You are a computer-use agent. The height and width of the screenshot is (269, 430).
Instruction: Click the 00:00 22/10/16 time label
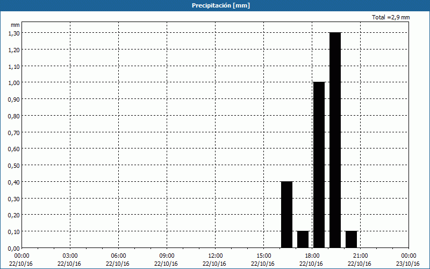21,260
